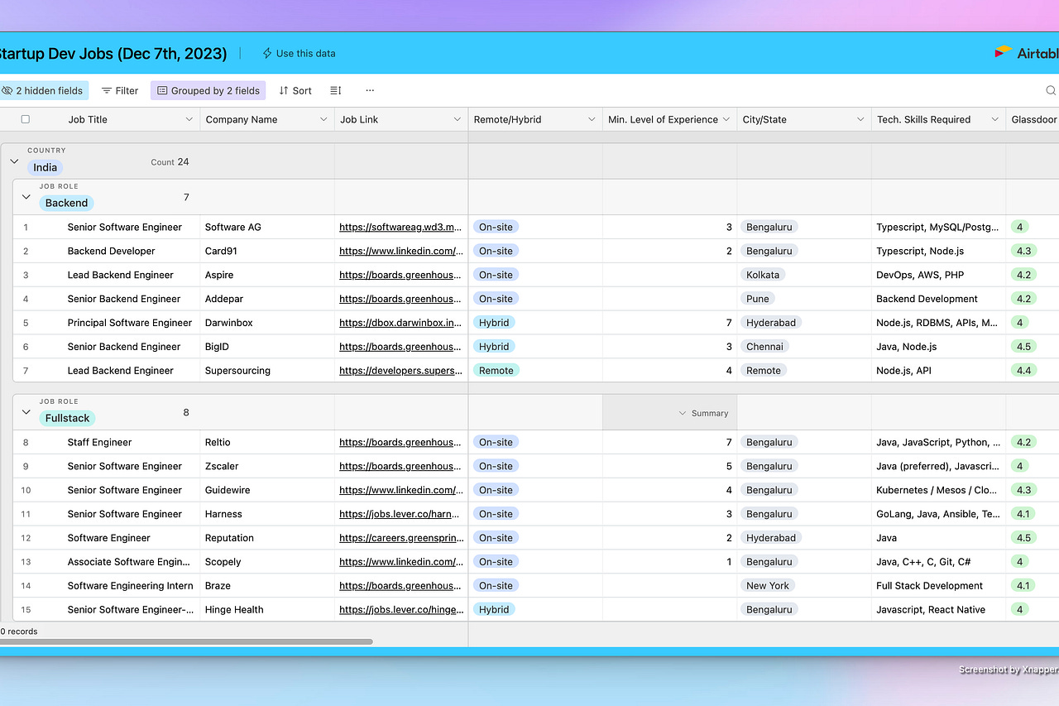
Task: Click the Addepar company cell
Action: pyautogui.click(x=267, y=299)
